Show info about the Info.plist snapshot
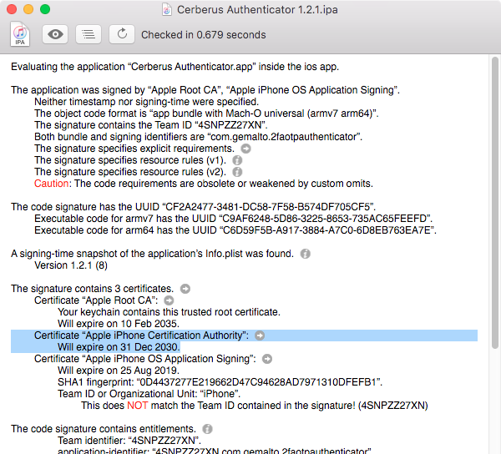Screen dimensions: 501x454 point(305,254)
